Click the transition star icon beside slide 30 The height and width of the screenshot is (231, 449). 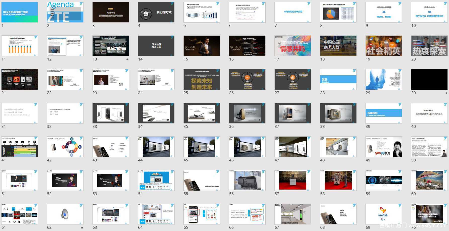click(x=446, y=93)
